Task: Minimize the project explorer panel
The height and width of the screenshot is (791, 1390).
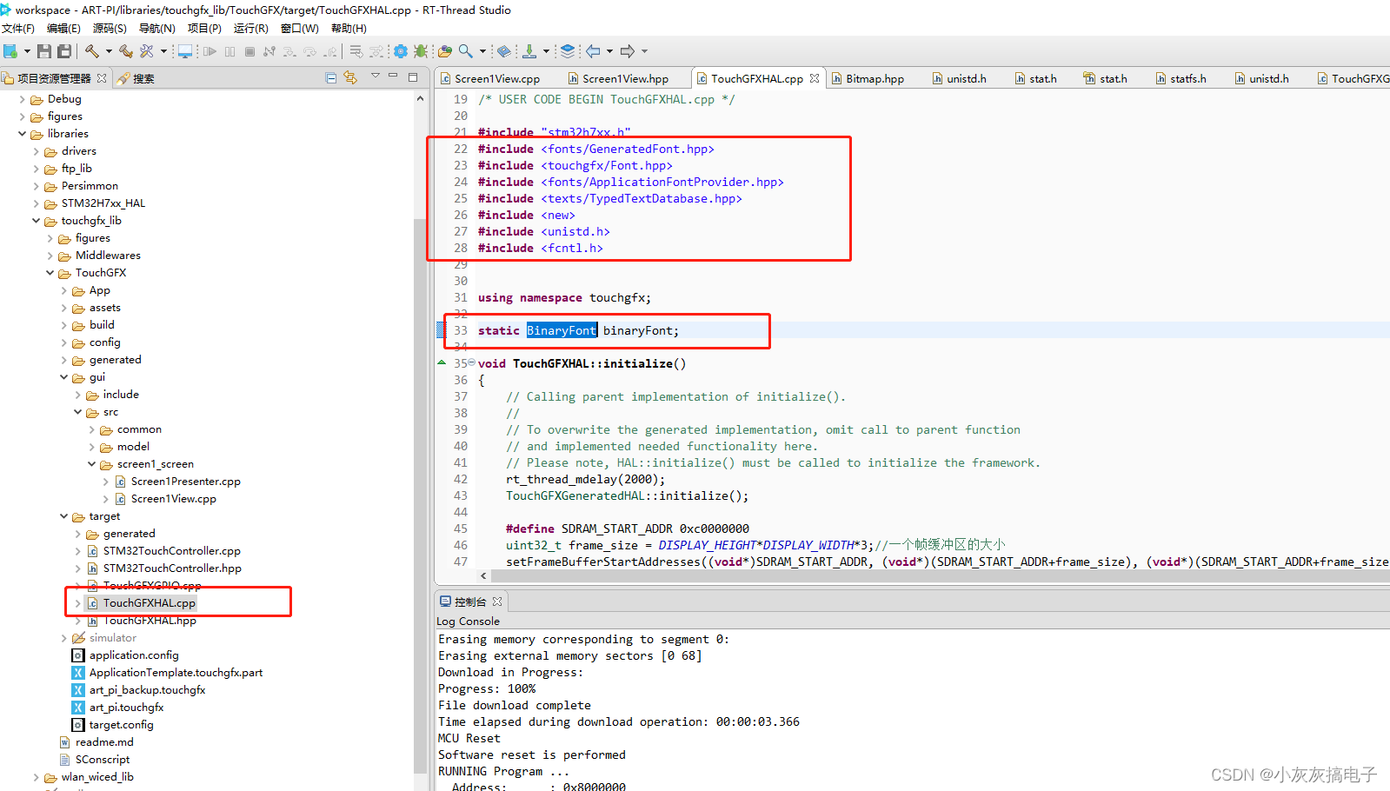Action: pos(393,76)
